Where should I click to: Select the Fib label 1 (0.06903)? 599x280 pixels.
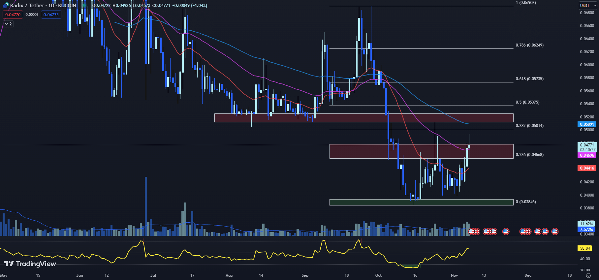point(526,3)
